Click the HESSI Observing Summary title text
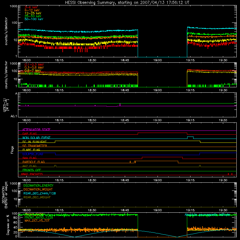The image size is (240, 240). (x=127, y=3)
